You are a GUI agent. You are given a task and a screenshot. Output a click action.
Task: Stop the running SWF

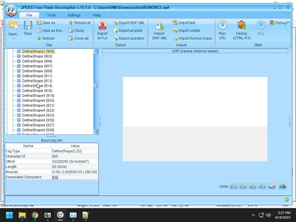point(261,28)
